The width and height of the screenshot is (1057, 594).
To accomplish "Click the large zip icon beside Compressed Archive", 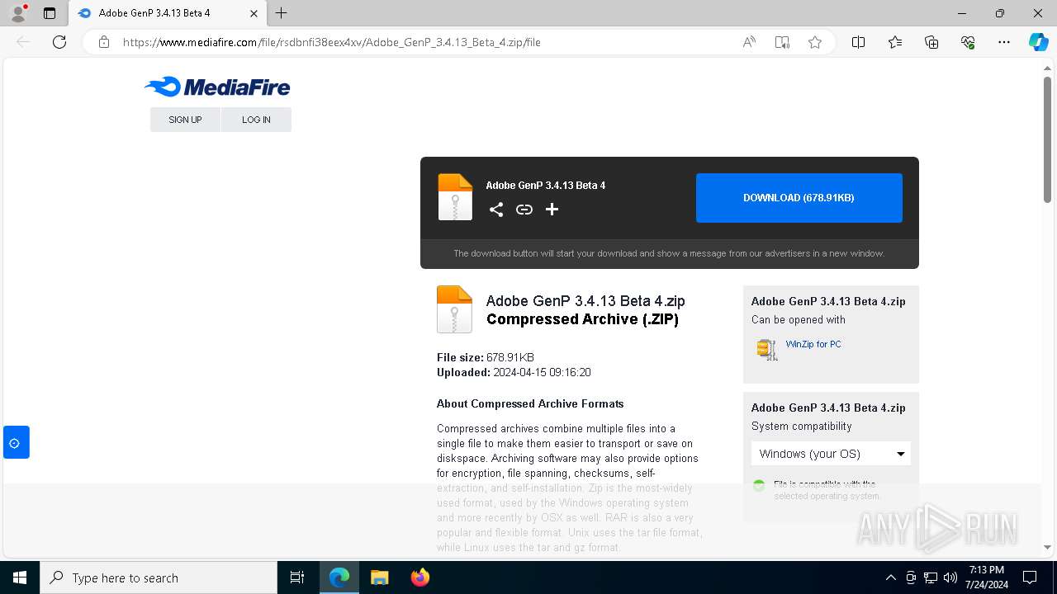I will tap(454, 309).
